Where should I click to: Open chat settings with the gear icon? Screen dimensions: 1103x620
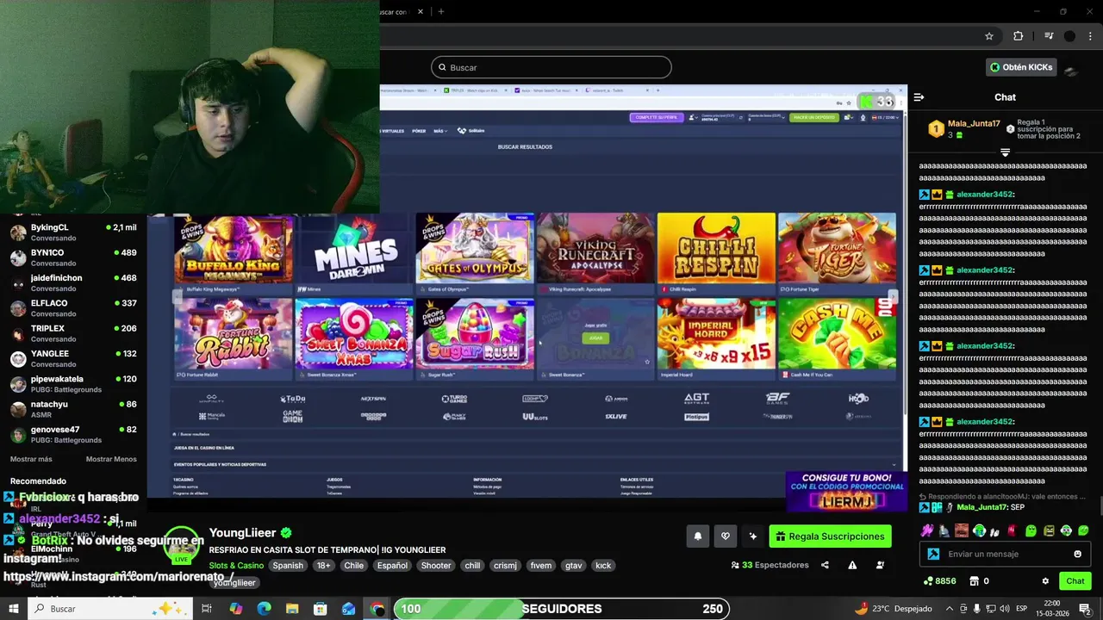tap(1045, 581)
